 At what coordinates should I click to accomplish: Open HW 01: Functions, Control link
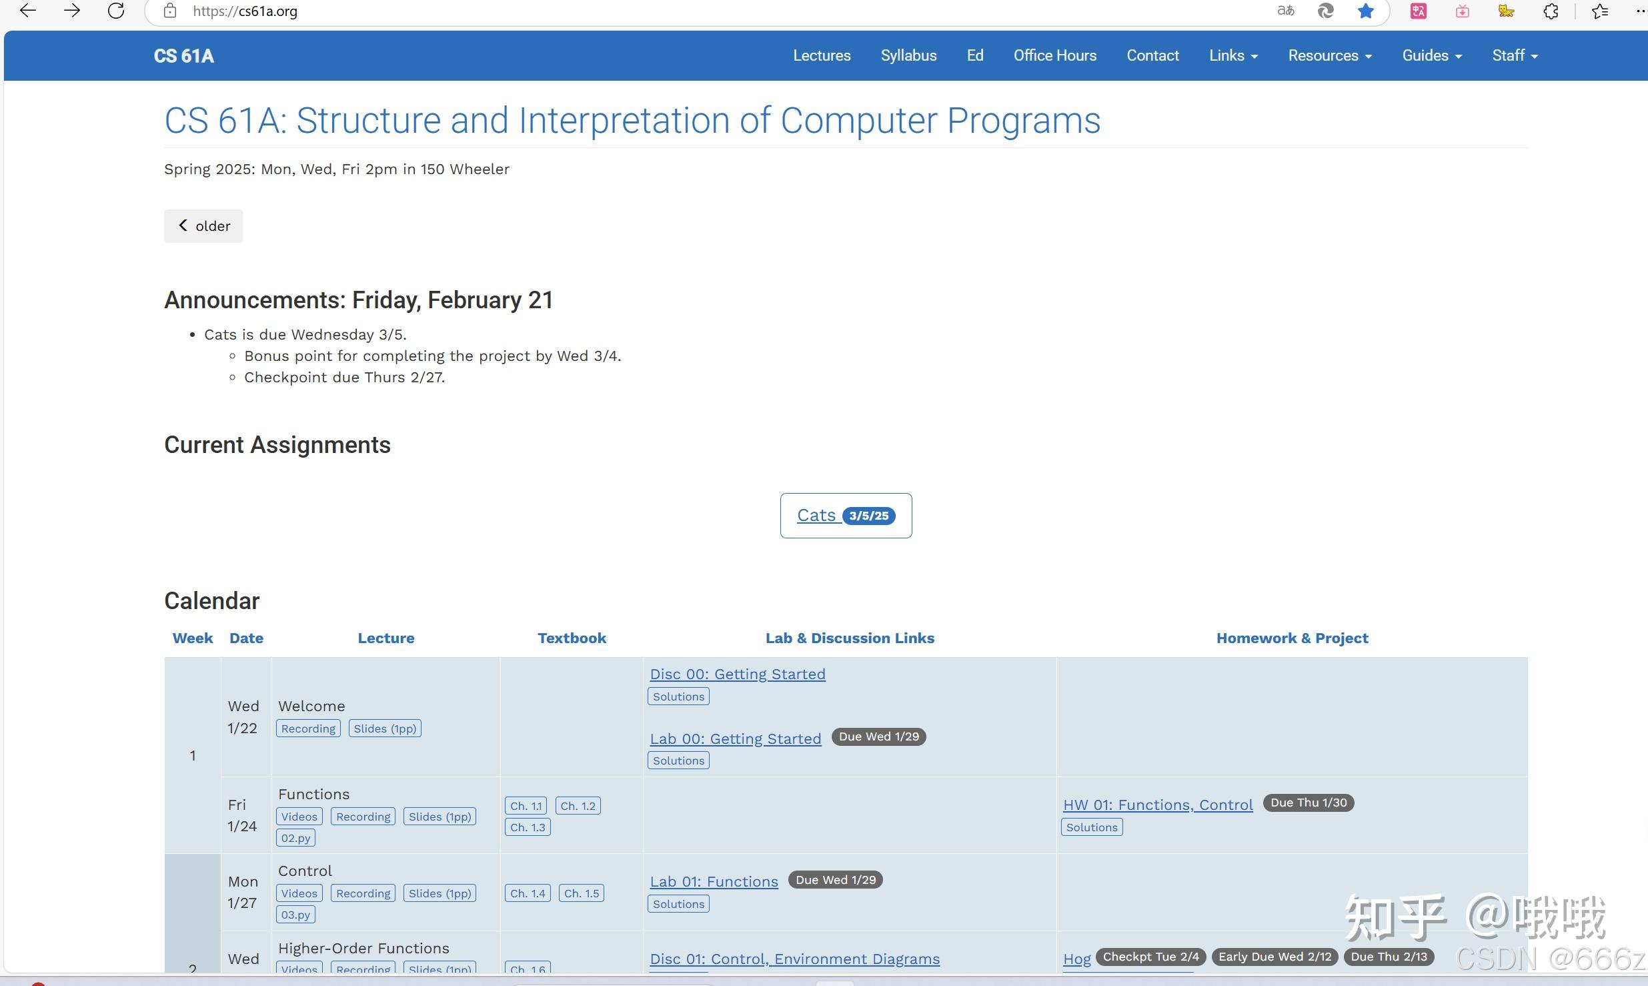click(1158, 805)
